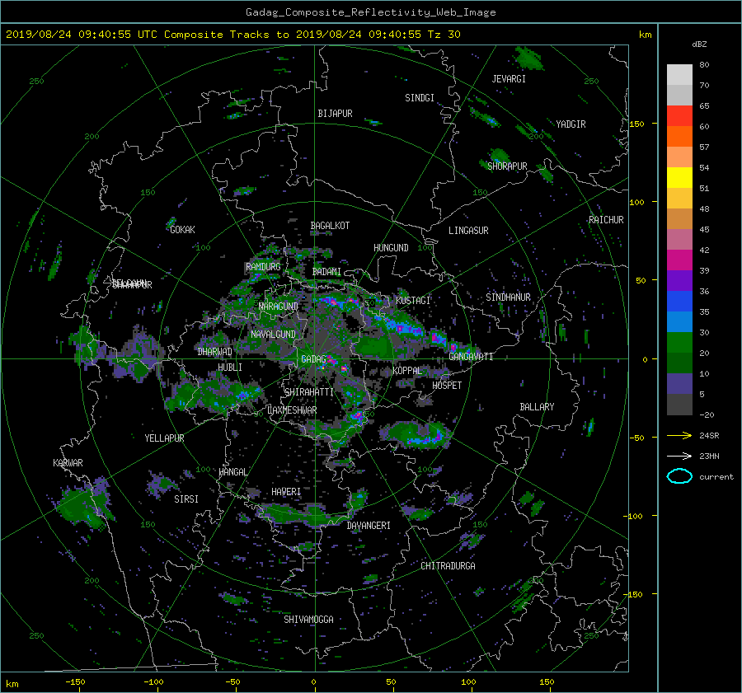The image size is (742, 693).
Task: Select the magenta 39 dBZ color swatch
Action: pos(679,260)
